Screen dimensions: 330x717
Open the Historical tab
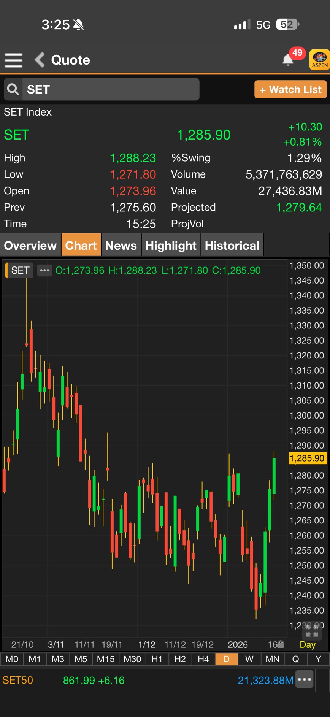[x=232, y=246]
